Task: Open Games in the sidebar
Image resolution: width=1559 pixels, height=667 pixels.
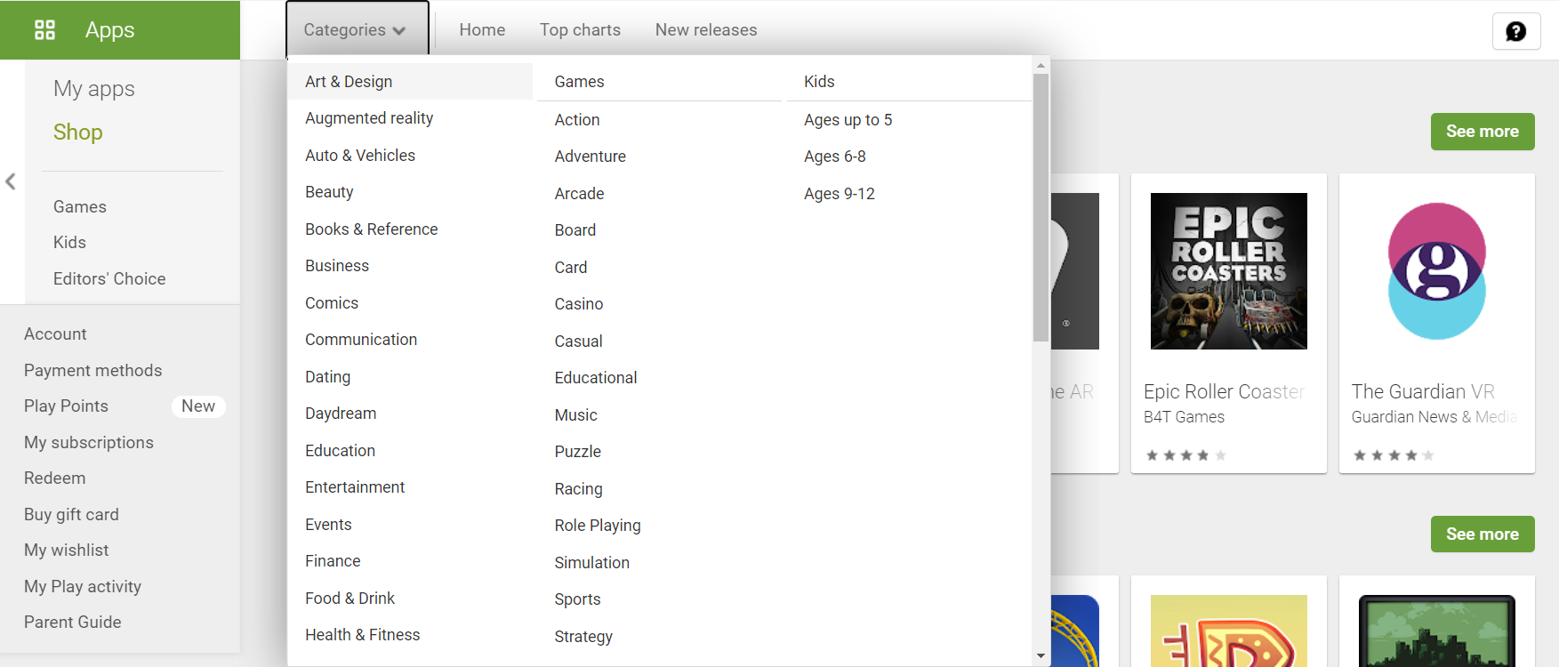Action: [x=80, y=207]
